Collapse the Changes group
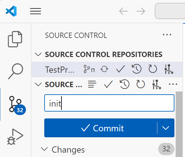The image size is (185, 157). coord(44,149)
